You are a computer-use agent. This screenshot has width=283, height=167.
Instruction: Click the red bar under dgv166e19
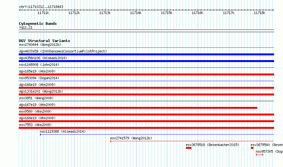[x=146, y=88]
